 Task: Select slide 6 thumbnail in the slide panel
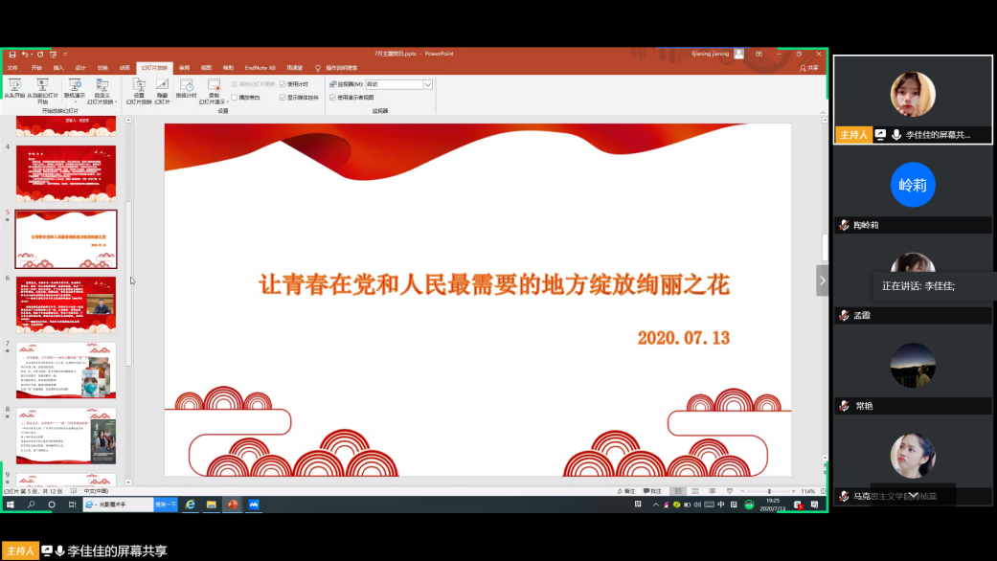65,304
